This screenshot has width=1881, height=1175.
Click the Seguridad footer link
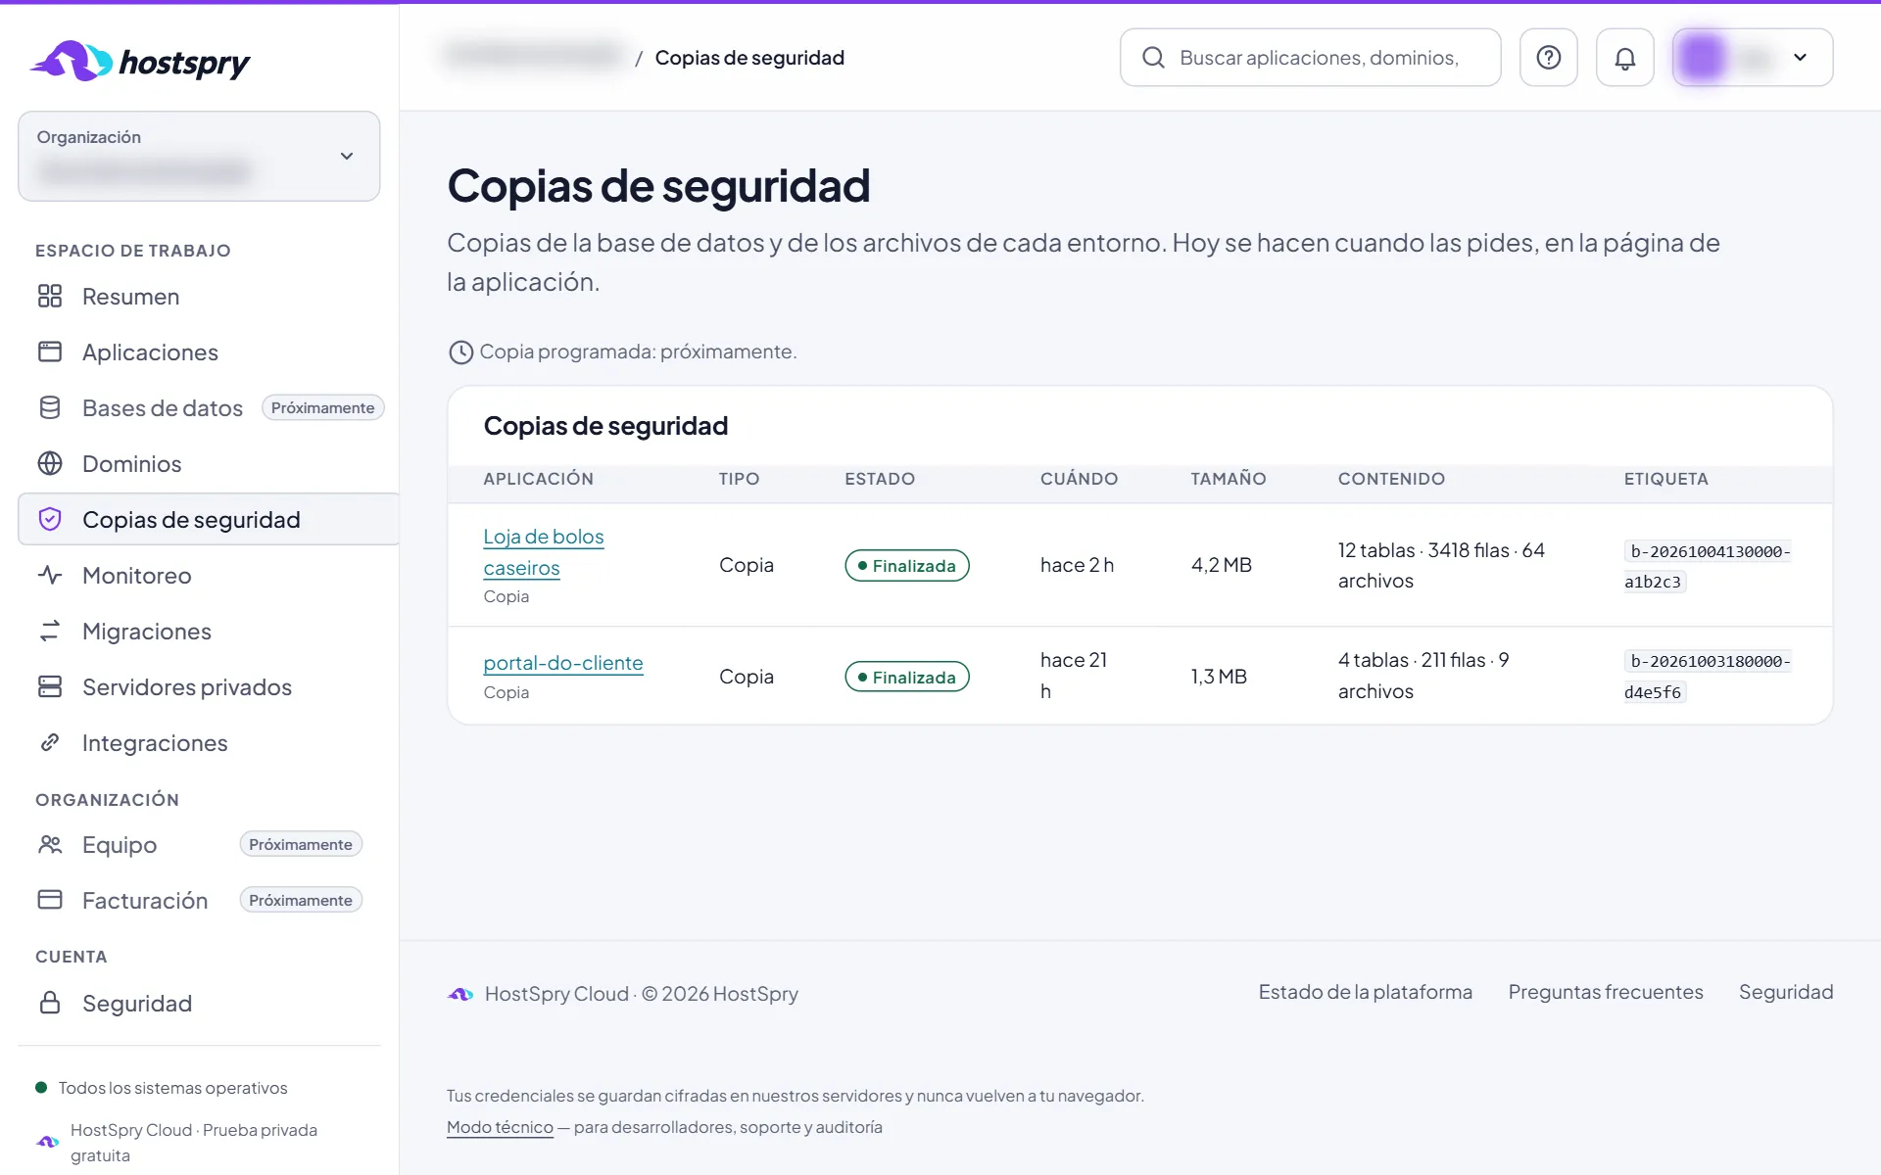[x=1785, y=992]
